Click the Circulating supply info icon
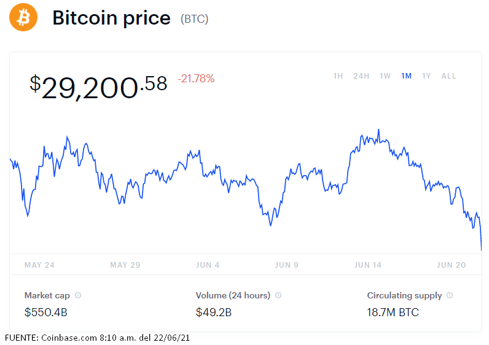The height and width of the screenshot is (345, 489). (x=450, y=295)
